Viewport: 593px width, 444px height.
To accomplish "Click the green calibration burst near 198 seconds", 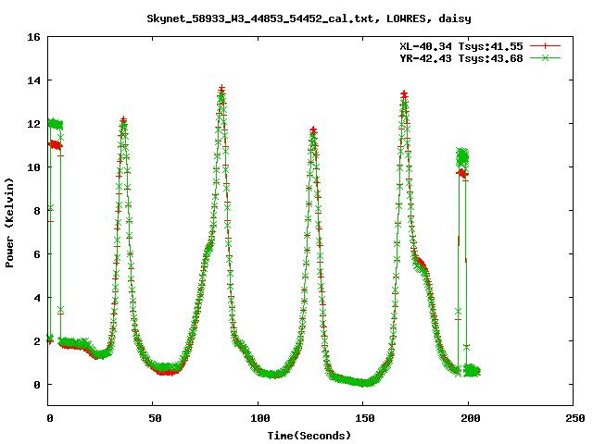I will coord(462,157).
